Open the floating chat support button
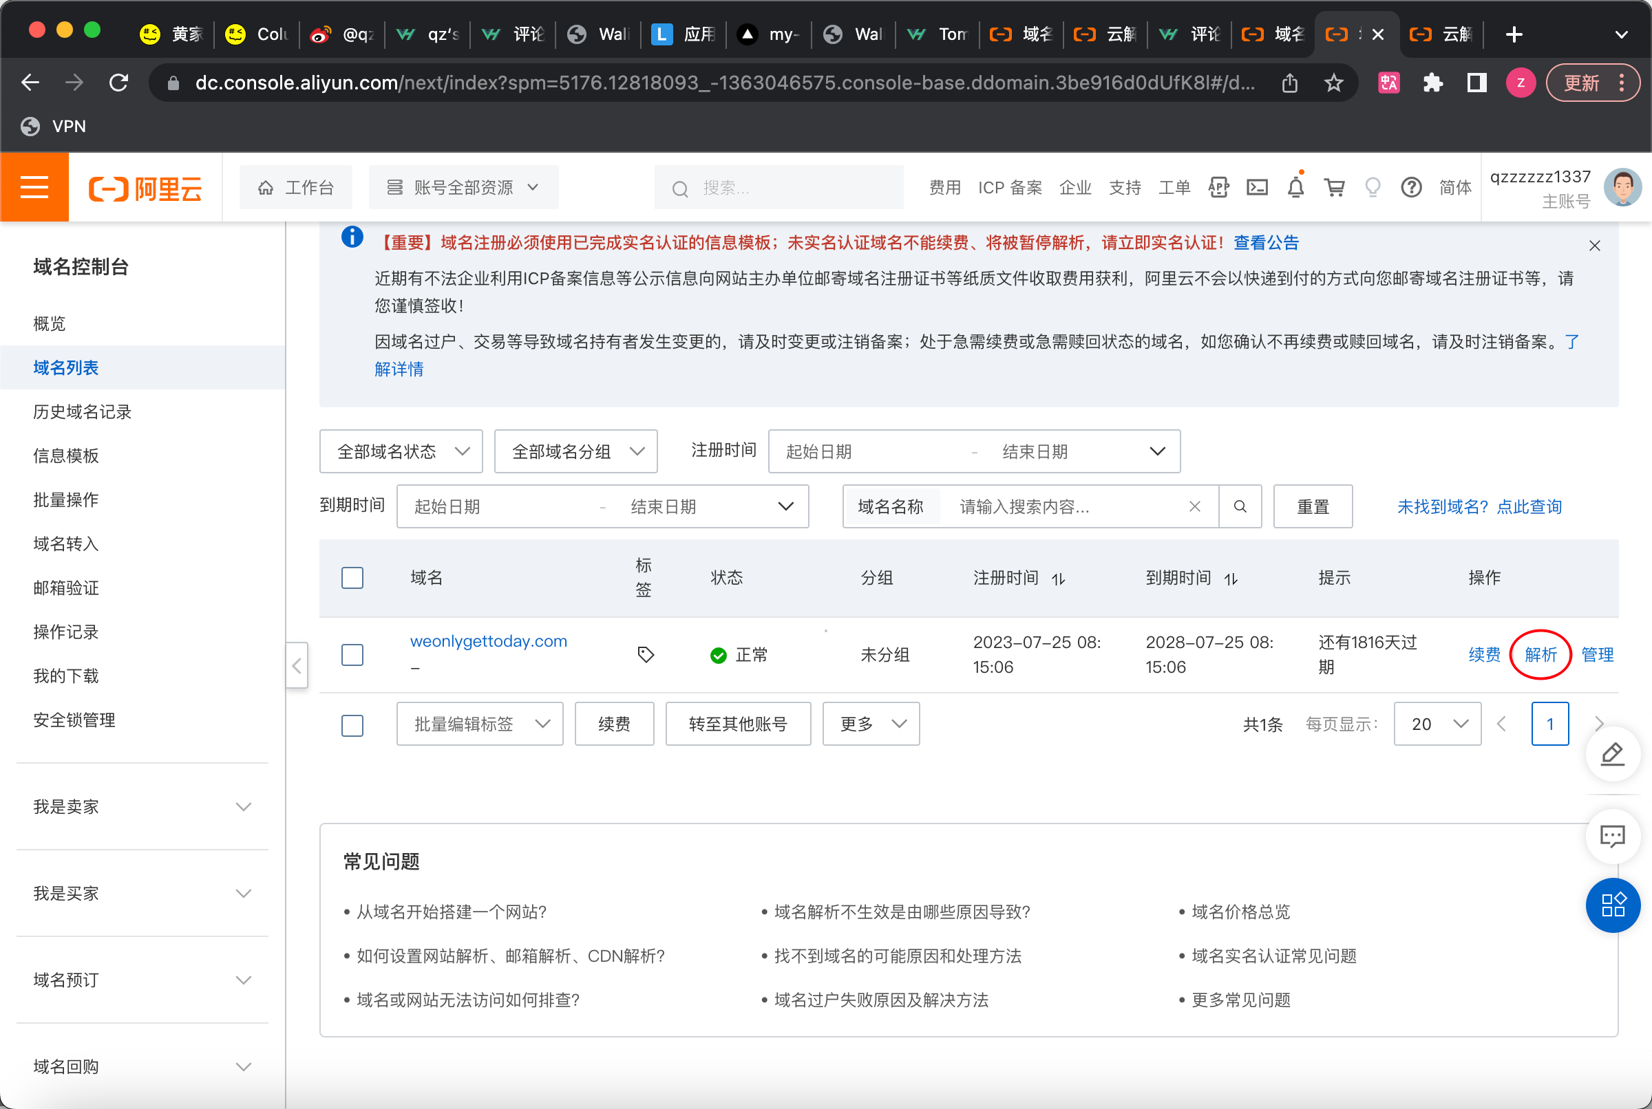Viewport: 1652px width, 1109px height. click(x=1612, y=836)
